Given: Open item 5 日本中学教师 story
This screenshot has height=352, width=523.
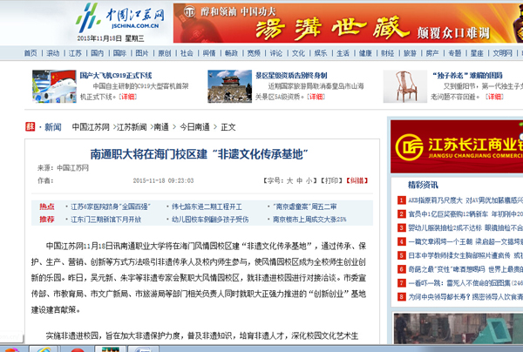Looking at the screenshot, I should point(465,255).
